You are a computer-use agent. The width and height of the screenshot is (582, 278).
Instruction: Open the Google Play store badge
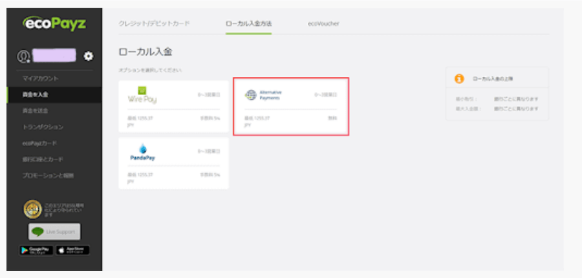pos(36,250)
